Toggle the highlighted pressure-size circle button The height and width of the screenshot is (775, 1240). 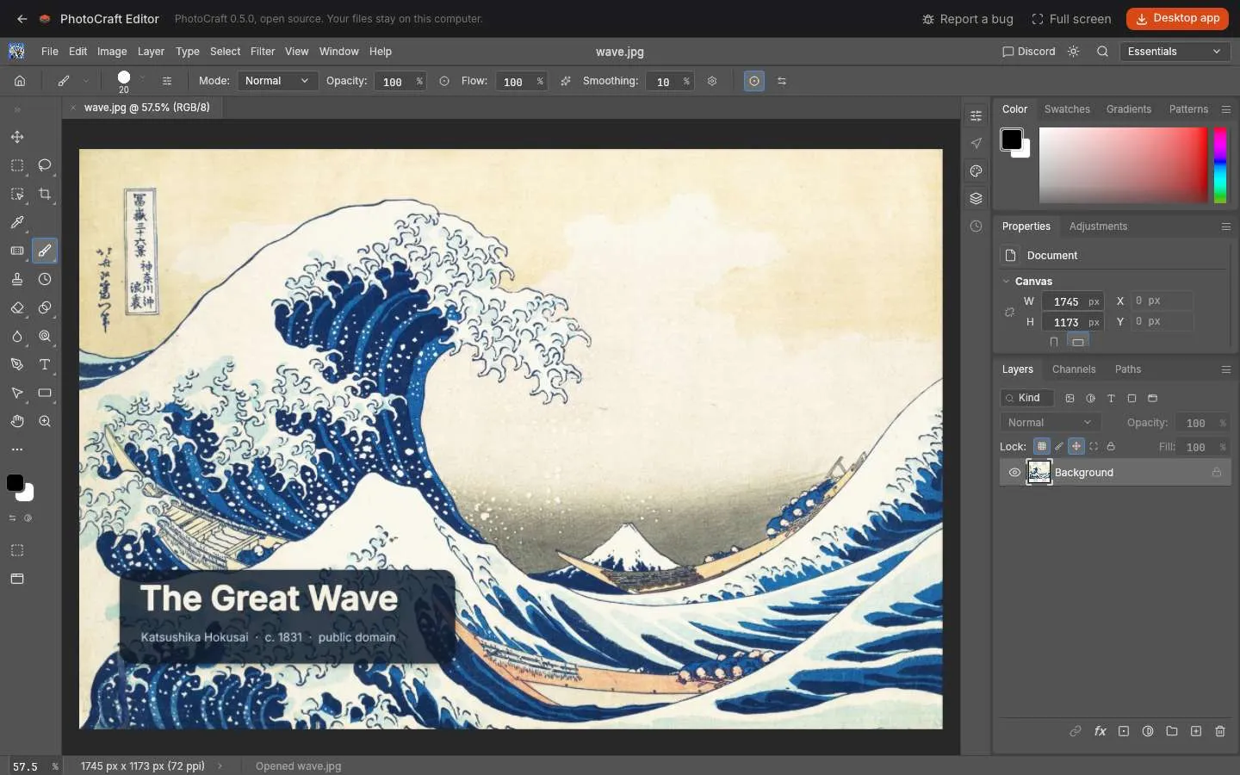754,81
